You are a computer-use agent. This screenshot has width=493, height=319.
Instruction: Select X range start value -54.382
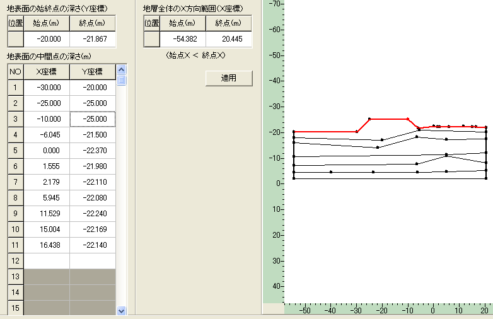click(183, 39)
